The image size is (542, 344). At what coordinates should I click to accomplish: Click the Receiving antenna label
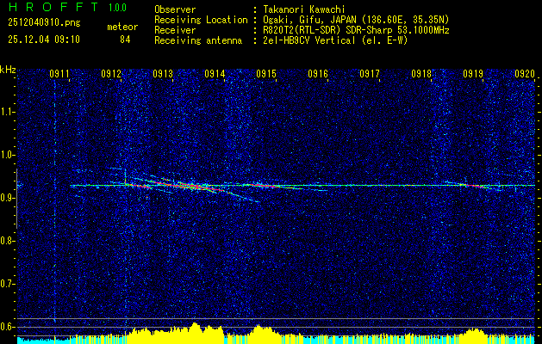(198, 40)
